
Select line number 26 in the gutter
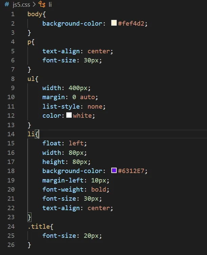[11, 245]
